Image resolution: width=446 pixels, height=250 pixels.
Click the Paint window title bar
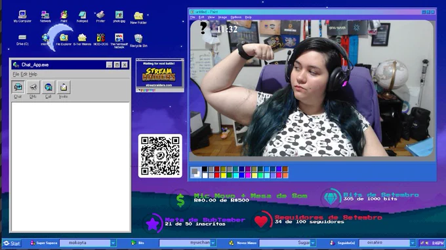click(x=312, y=12)
